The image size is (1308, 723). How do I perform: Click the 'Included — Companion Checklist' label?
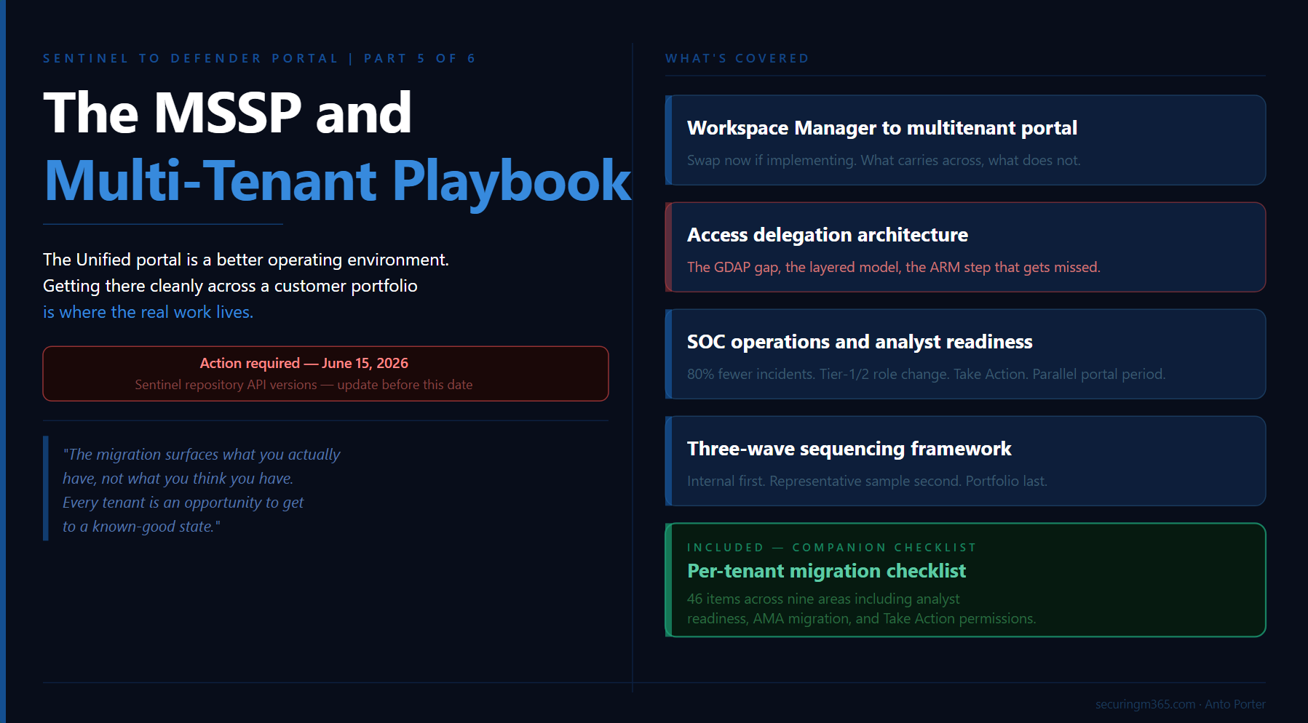point(832,548)
